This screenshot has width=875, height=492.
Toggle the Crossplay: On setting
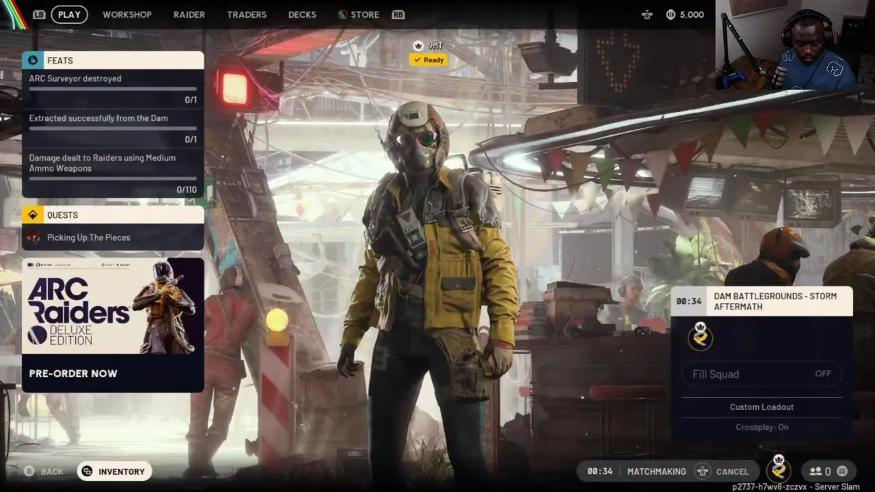(762, 427)
